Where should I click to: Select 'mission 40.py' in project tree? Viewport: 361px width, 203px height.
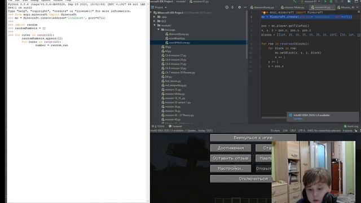point(171,120)
